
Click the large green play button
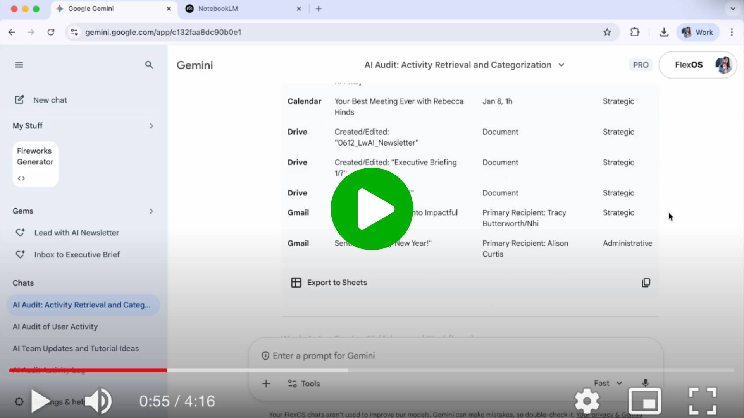[372, 209]
